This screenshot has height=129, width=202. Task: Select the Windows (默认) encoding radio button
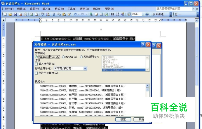[36, 57]
